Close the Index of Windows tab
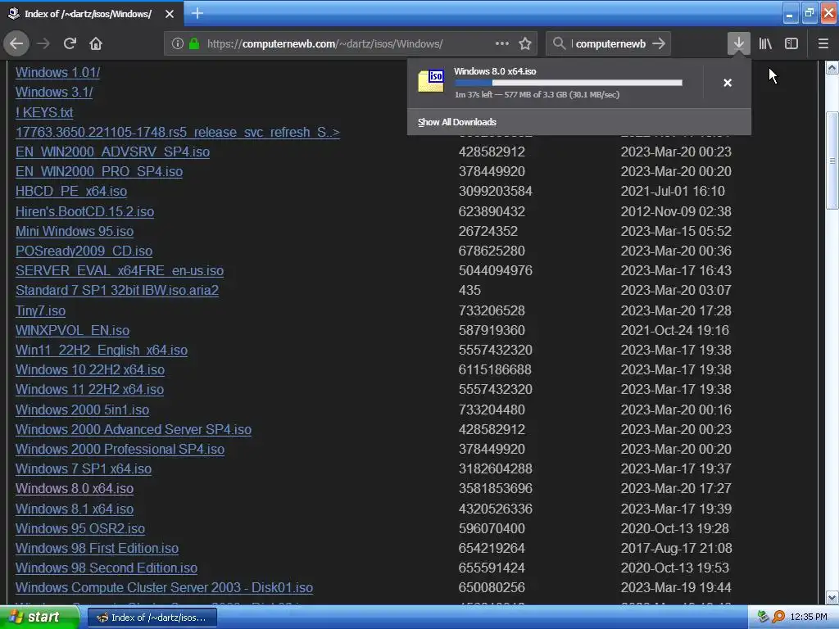This screenshot has height=629, width=839. [x=170, y=14]
